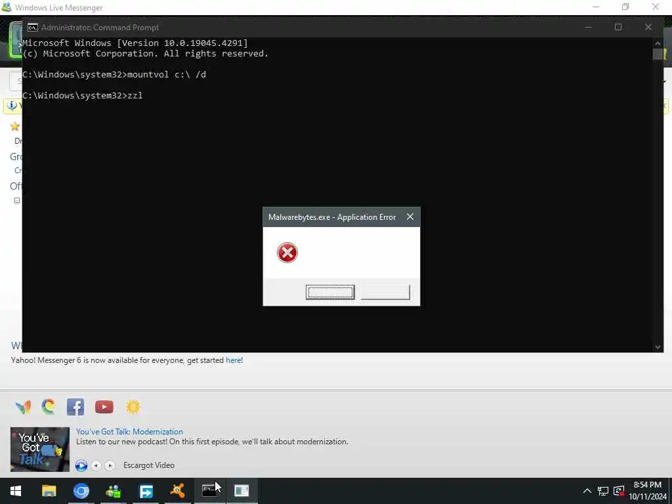Viewport: 672px width, 504px height.
Task: Open the blue Chromium browser taskbar icon
Action: pos(81,491)
